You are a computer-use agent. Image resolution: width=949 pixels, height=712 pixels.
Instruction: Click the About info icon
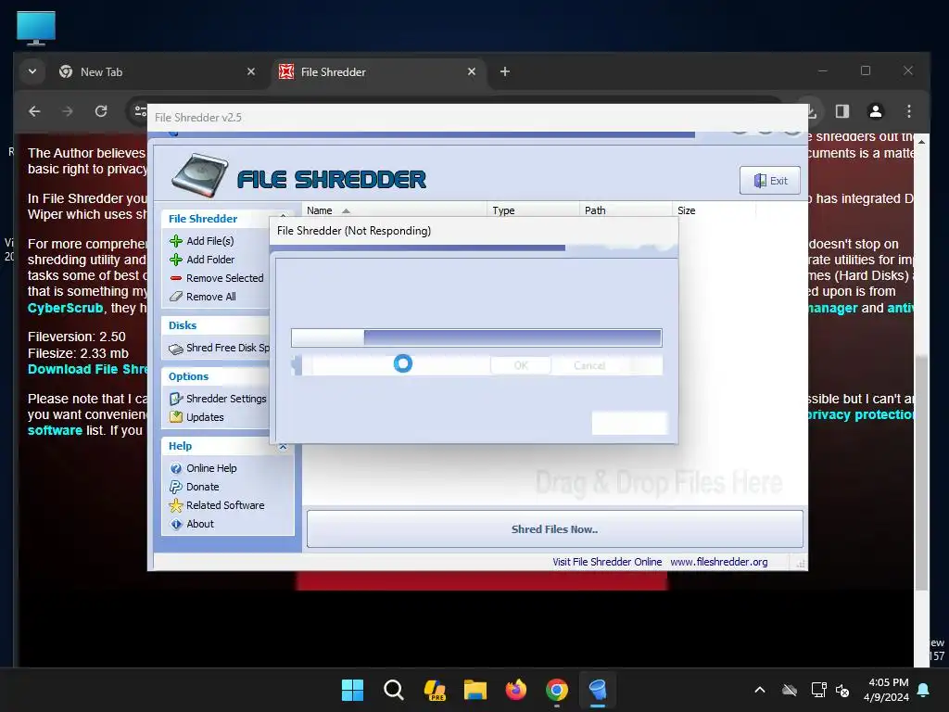tap(176, 525)
